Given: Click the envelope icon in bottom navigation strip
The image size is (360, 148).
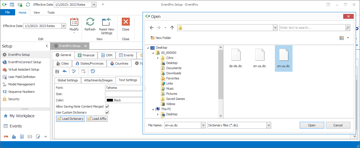Looking at the screenshot, I should coord(30,137).
